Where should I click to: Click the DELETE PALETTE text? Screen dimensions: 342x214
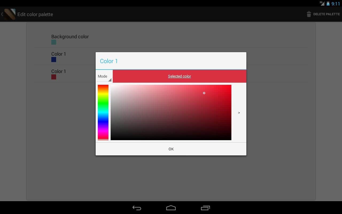click(x=326, y=14)
